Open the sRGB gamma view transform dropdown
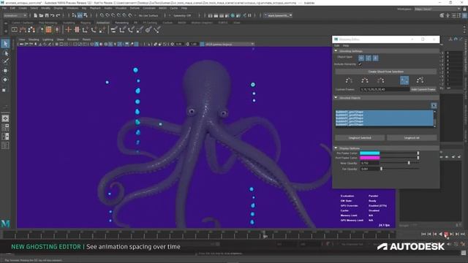This screenshot has height=263, width=468. [x=229, y=44]
